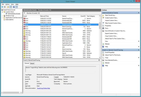
Task: Click Export Custom View action
Action: (111, 33)
